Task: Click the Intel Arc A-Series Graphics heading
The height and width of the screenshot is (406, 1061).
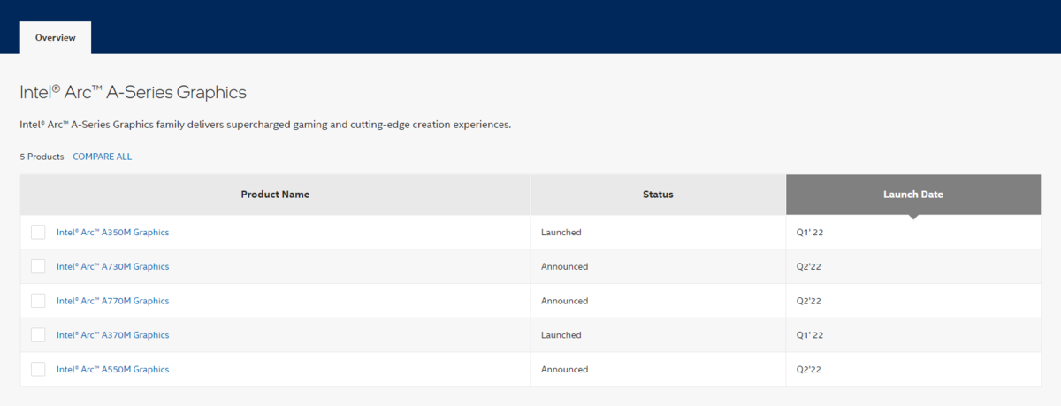Action: point(133,92)
